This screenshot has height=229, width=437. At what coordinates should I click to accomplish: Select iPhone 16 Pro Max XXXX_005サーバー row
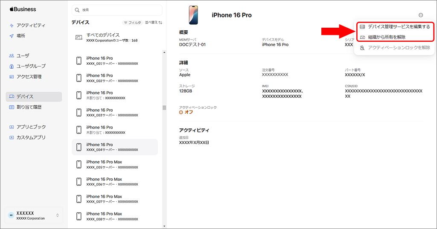pyautogui.click(x=115, y=164)
